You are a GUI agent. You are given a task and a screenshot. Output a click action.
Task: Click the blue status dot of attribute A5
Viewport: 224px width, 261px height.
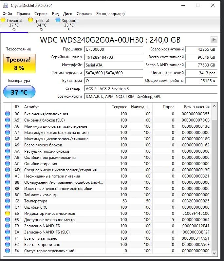click(8, 120)
